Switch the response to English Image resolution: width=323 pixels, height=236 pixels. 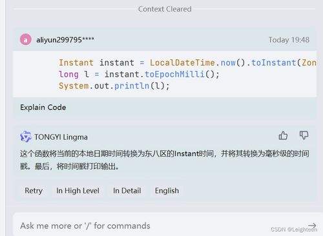coord(167,191)
